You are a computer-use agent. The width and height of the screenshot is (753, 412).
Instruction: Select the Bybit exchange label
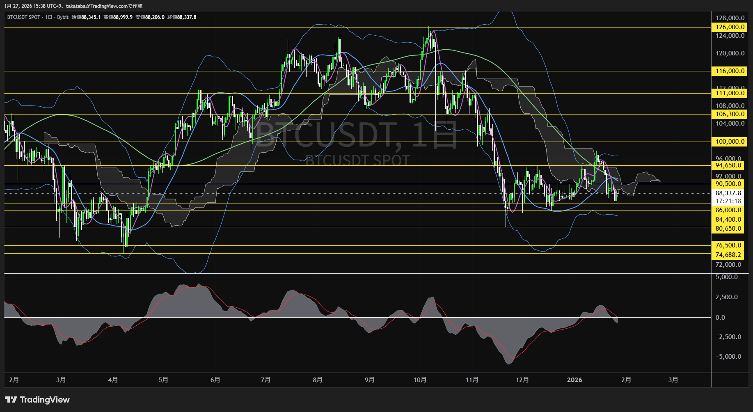click(x=63, y=17)
